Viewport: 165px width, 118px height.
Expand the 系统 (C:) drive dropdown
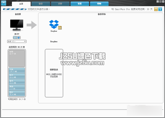(17, 42)
